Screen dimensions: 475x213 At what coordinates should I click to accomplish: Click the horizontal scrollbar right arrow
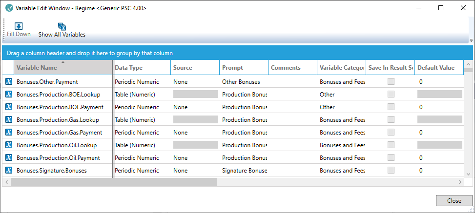[460, 182]
